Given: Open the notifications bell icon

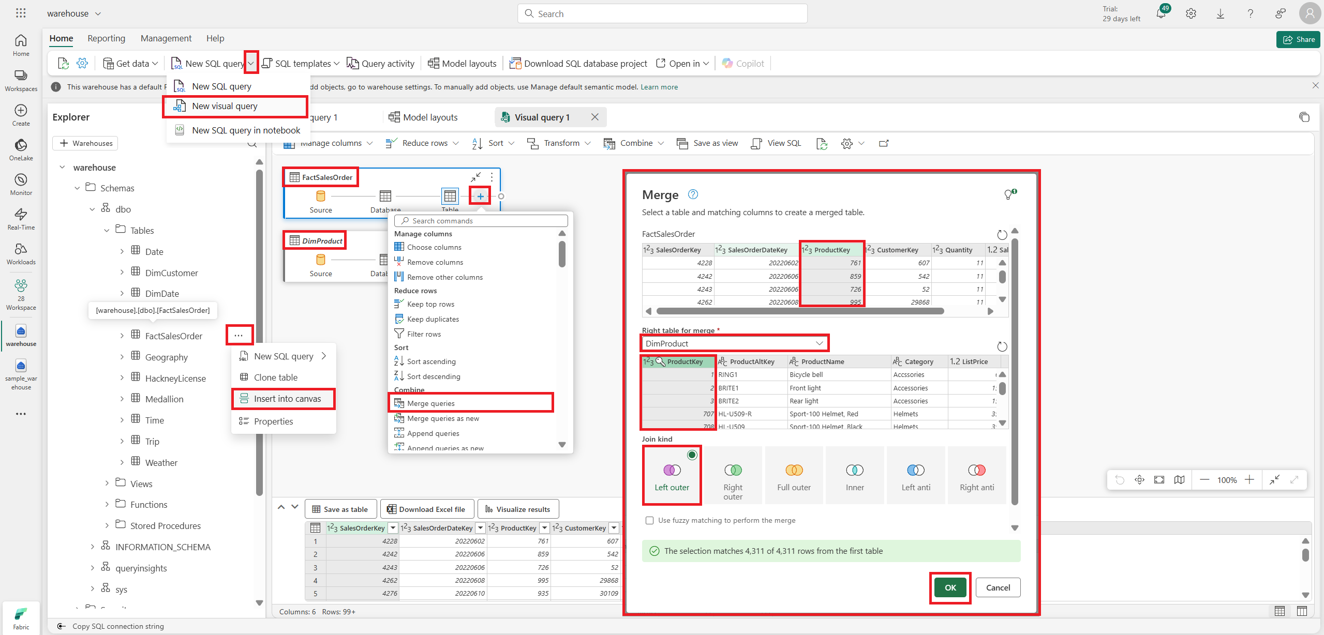Looking at the screenshot, I should pos(1161,14).
